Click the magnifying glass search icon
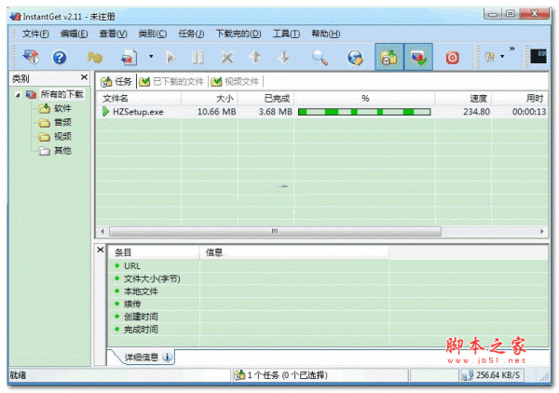This screenshot has width=559, height=393. click(x=320, y=58)
